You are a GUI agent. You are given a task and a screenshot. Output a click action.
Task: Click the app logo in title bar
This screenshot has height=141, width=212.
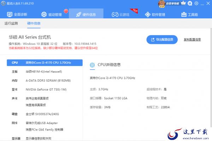coord(3,3)
